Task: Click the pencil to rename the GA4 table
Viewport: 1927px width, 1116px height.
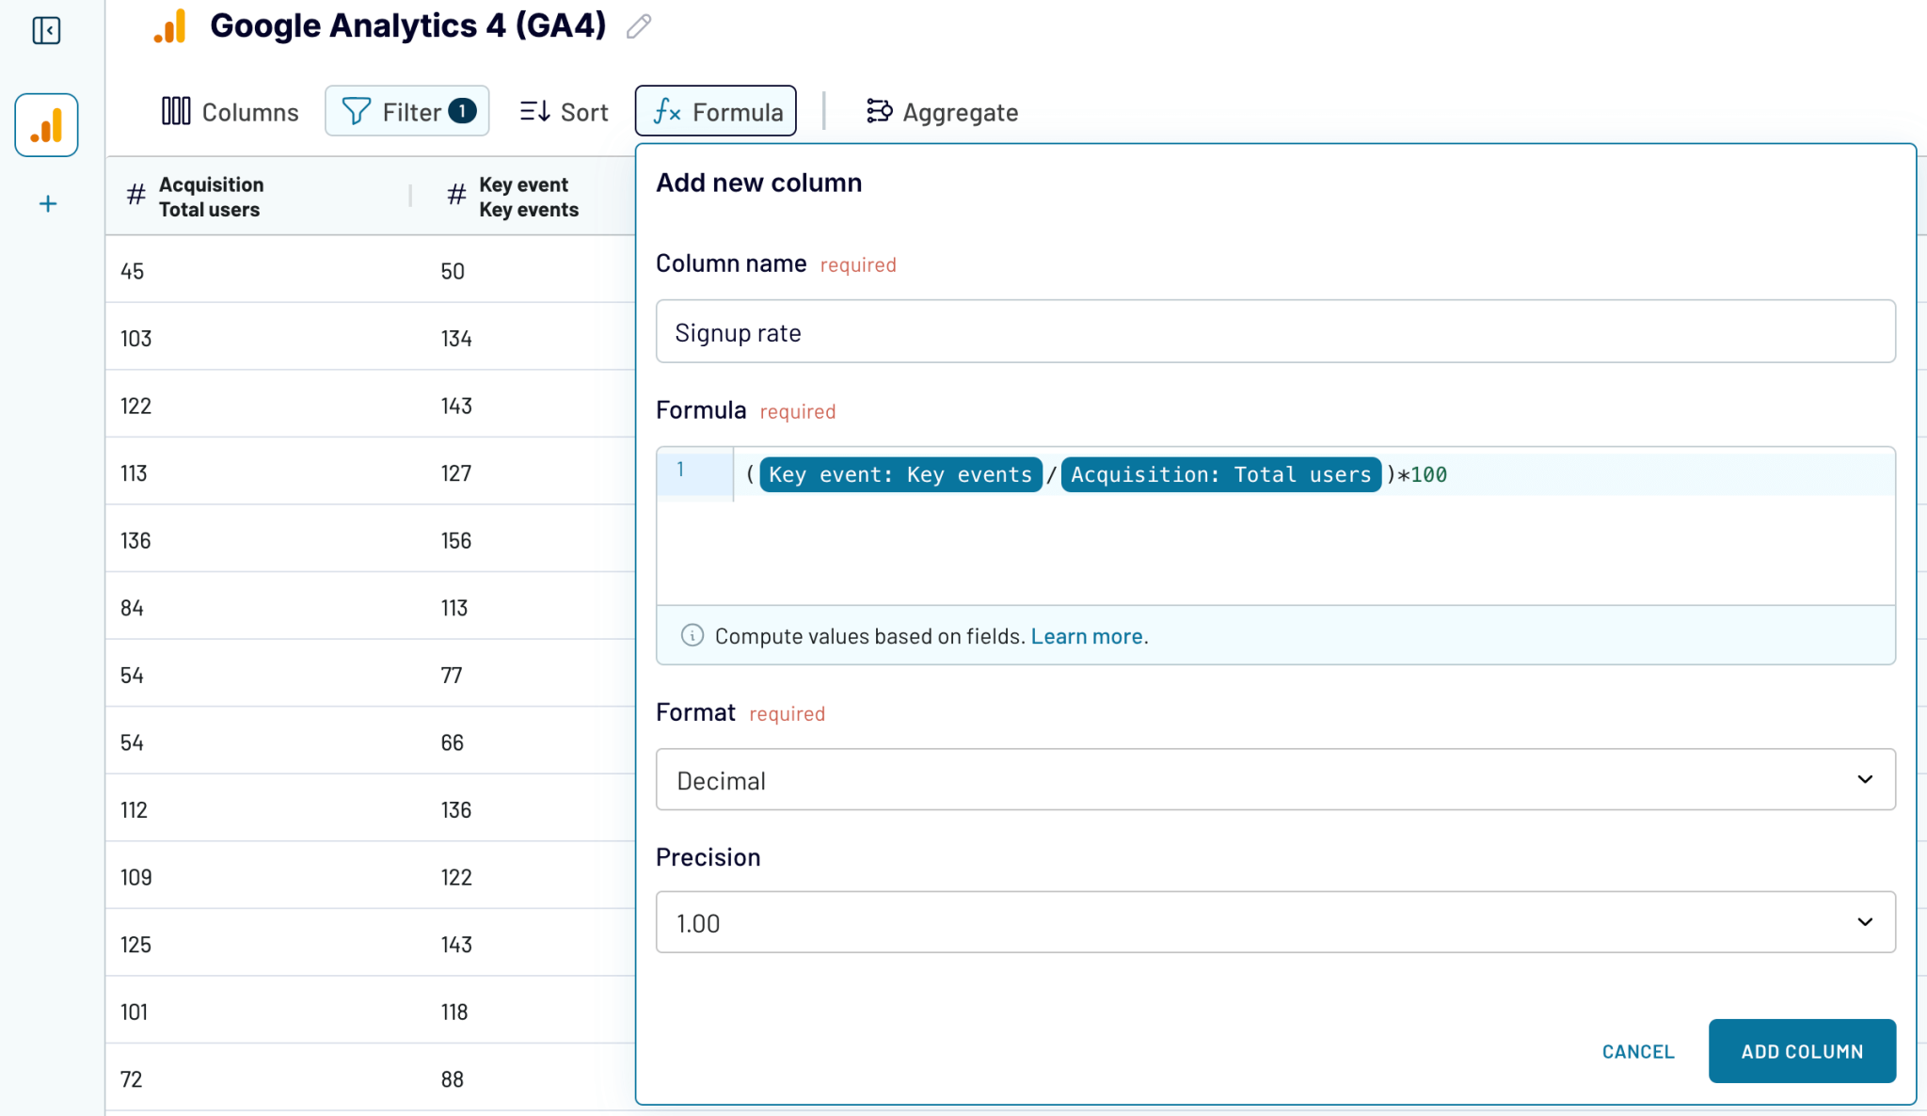Action: coord(639,26)
